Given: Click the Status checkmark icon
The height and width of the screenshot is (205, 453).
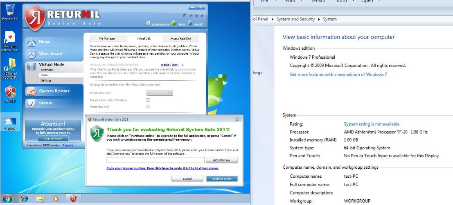Looking at the screenshot, I should click(x=31, y=104).
